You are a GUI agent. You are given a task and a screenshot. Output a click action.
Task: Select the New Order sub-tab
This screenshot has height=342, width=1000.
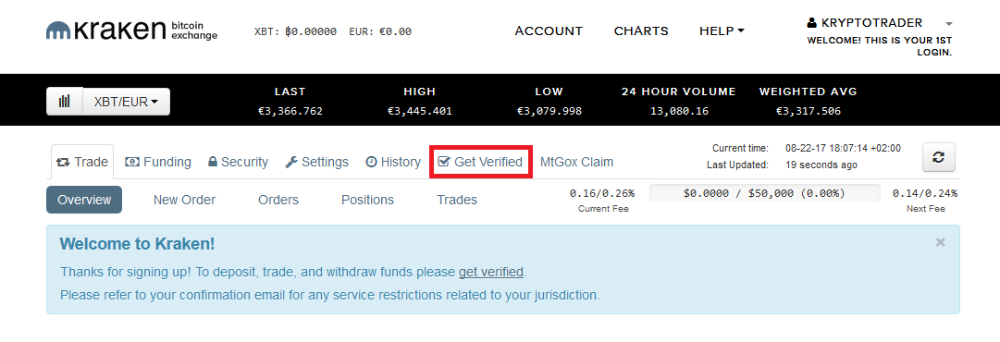click(x=184, y=200)
